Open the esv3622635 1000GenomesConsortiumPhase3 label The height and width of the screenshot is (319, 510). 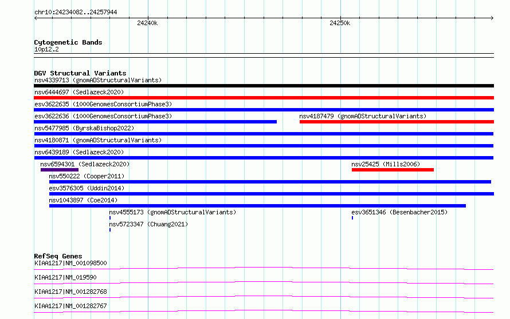103,104
